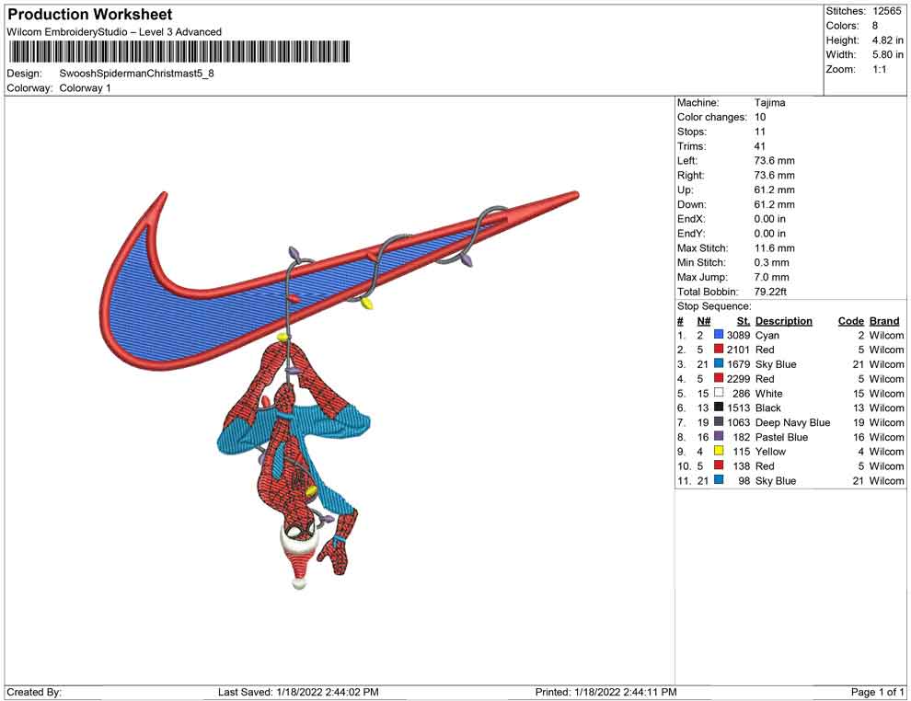911x701 pixels.
Task: Select the red swatch beside stitch count 2299
Action: coord(719,378)
